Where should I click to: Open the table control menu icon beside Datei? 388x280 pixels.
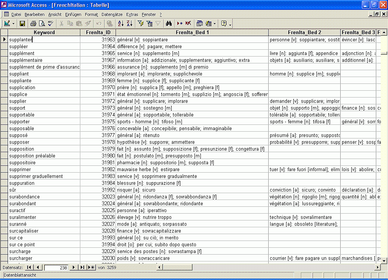6,14
